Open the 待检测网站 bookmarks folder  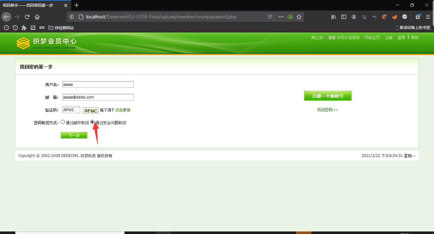(61, 28)
